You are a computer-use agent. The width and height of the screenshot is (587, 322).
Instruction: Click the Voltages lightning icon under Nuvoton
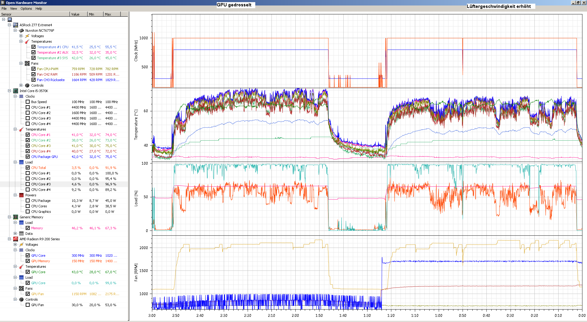coord(27,36)
